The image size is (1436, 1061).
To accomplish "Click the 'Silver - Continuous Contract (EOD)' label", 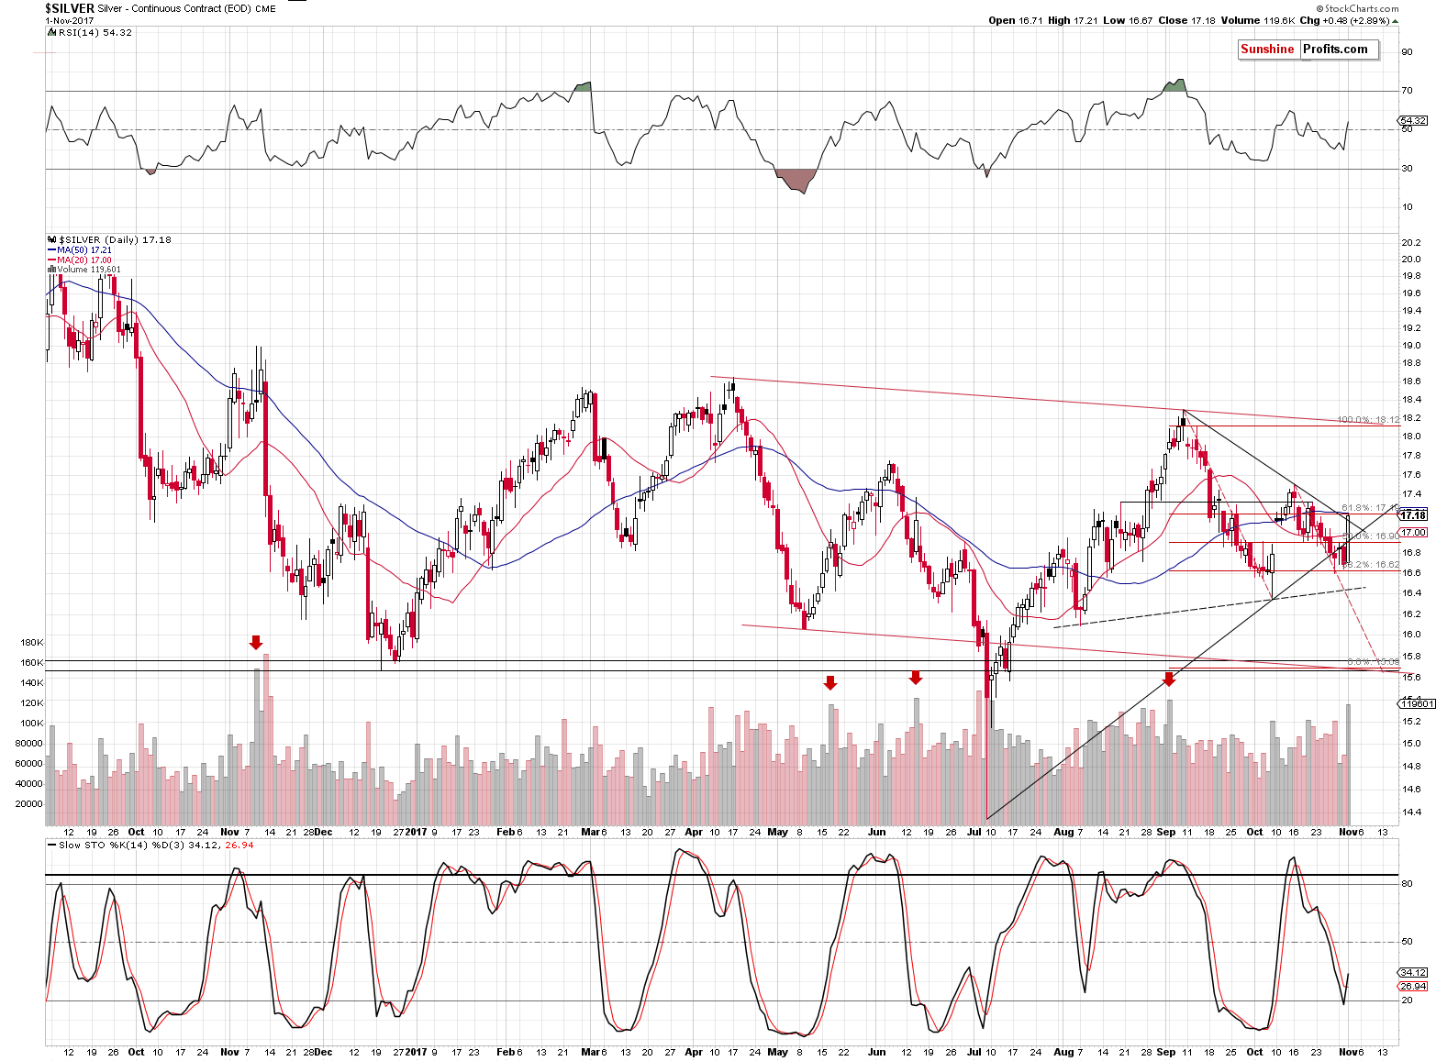I will coord(174,8).
